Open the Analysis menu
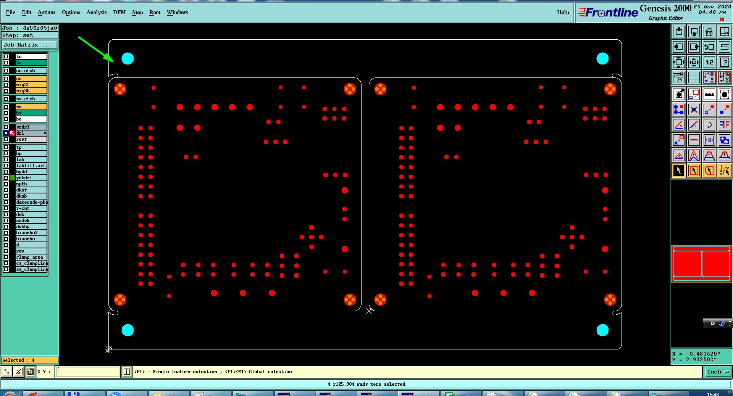Screen dimensions: 733x396 click(97, 12)
